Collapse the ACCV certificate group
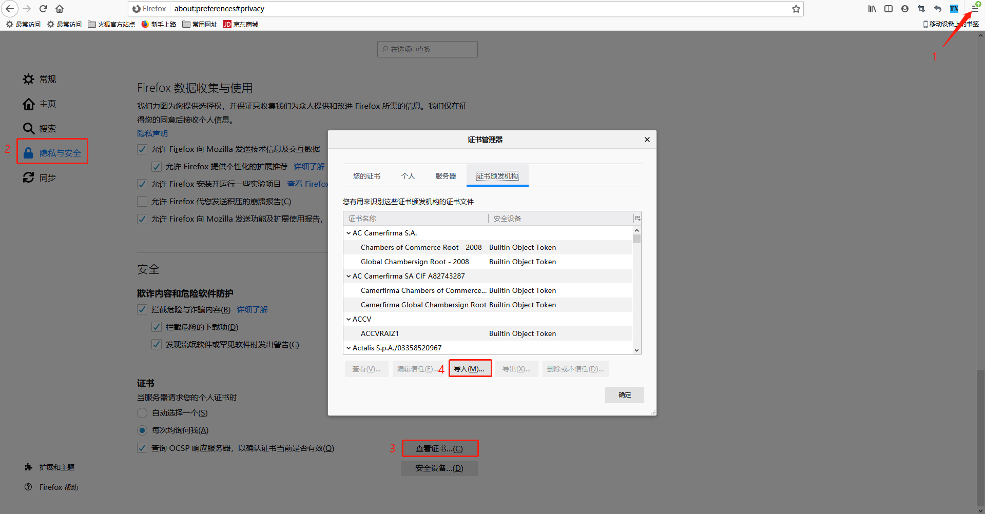The width and height of the screenshot is (985, 514). [x=349, y=319]
